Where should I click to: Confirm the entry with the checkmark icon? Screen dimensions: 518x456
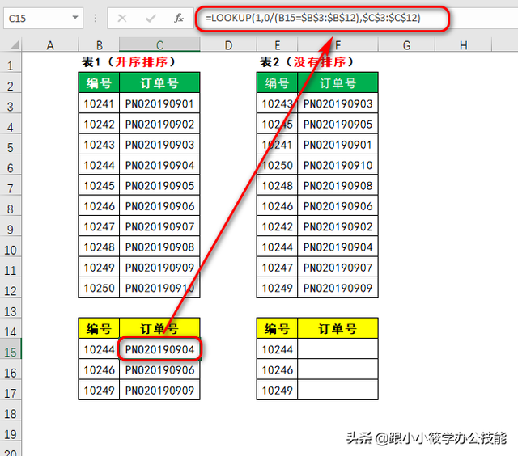coord(151,18)
